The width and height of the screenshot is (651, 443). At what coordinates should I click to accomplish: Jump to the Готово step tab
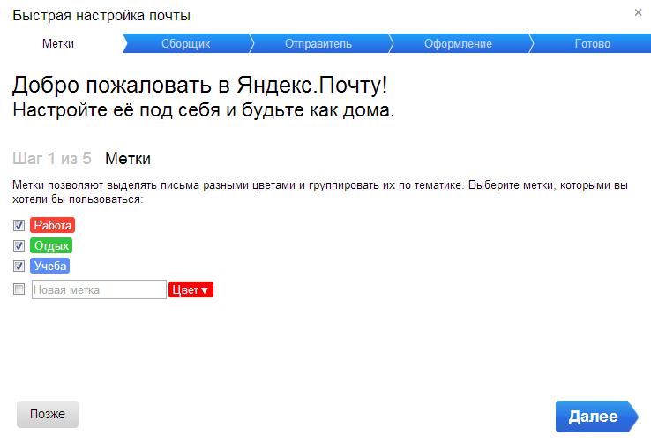592,44
